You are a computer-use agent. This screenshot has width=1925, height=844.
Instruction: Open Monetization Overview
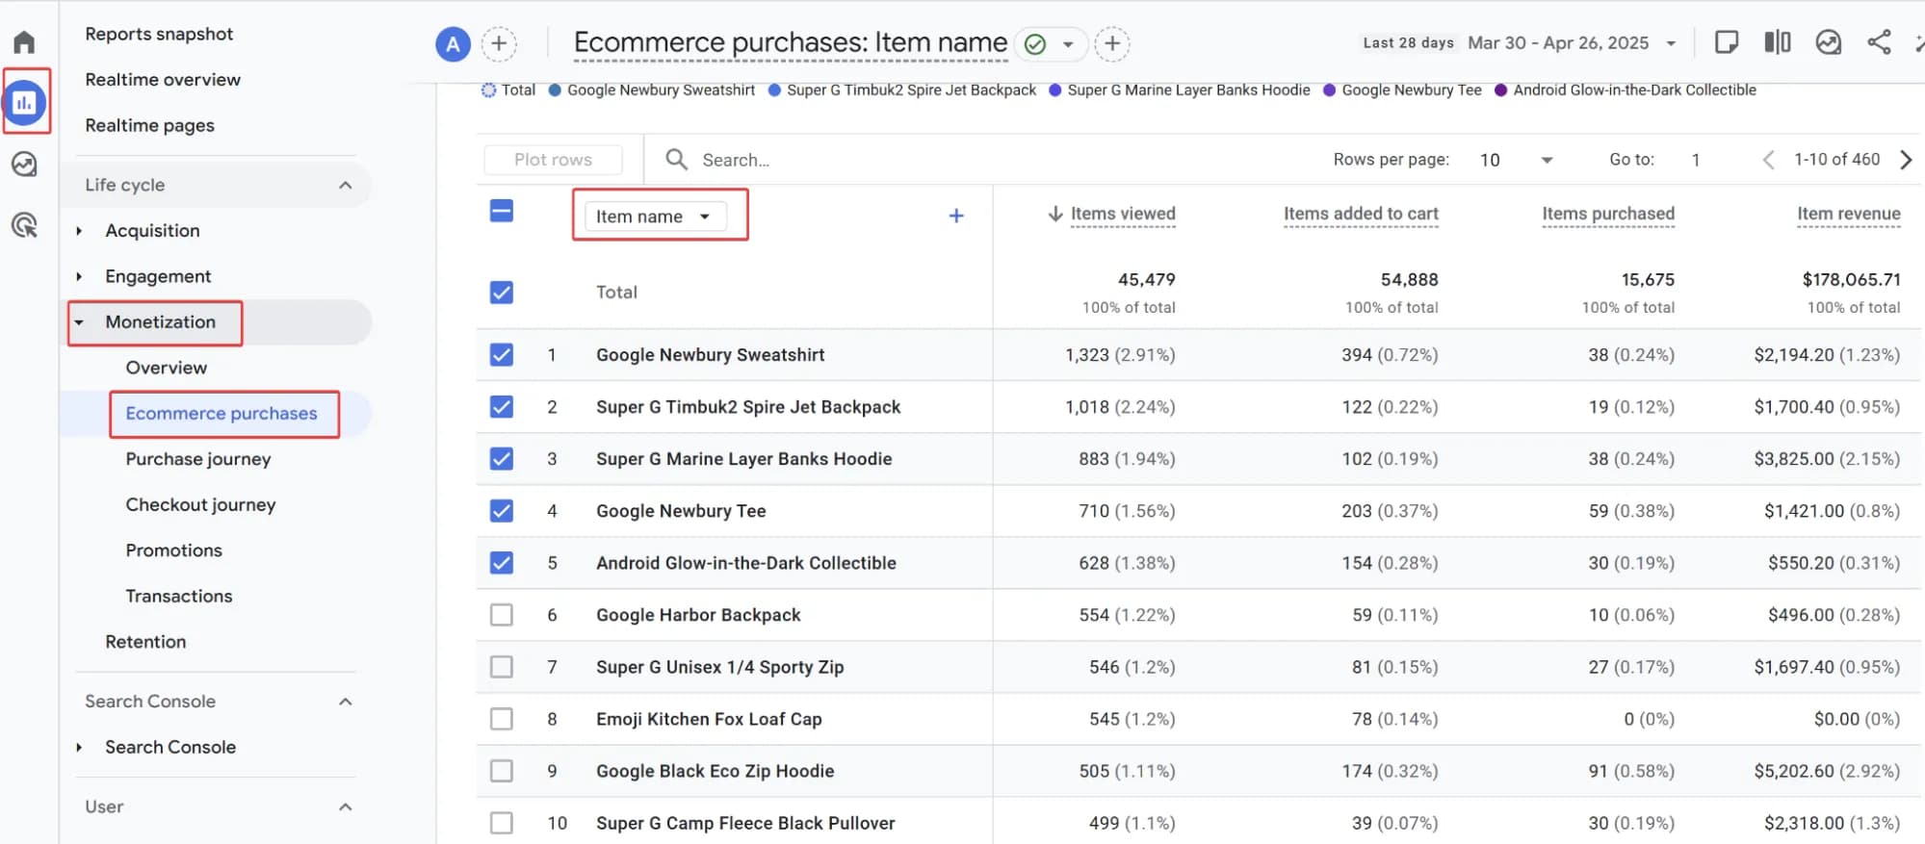coord(166,368)
